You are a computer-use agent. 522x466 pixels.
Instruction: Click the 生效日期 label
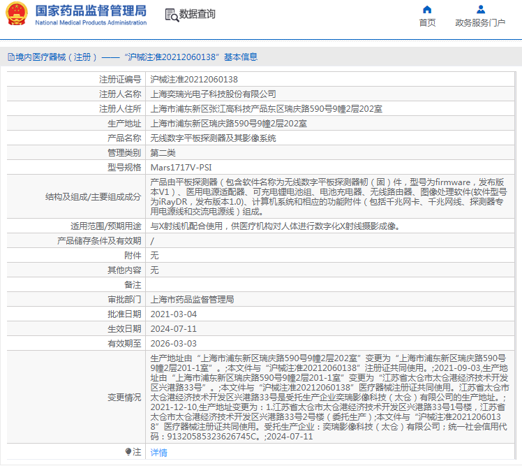(124, 328)
